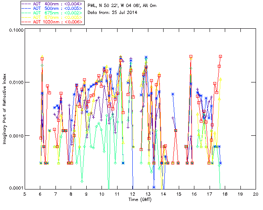Click the AOT 400nm legend entry
This screenshot has height=210, width=263.
(52, 4)
